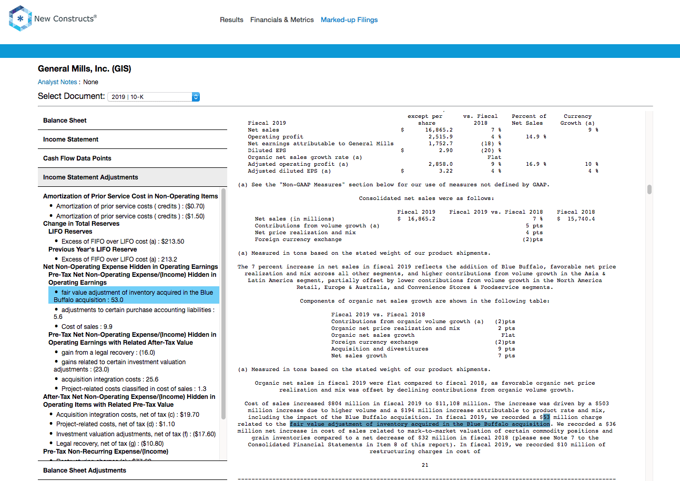Click the 'Amortization of Prior Service Cost in Non-Operating Items' heading
The image size is (680, 481).
tap(130, 196)
